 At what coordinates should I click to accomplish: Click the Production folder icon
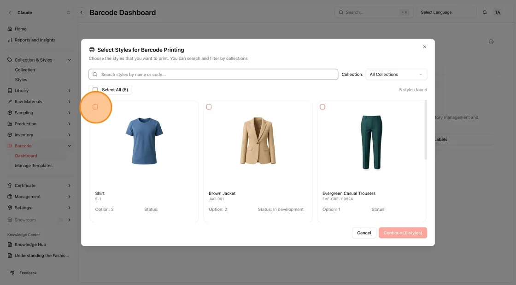(10, 124)
